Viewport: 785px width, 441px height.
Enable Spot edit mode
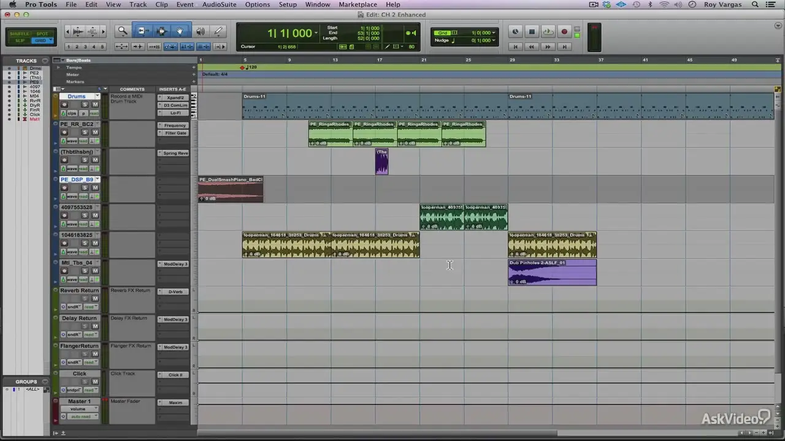click(x=42, y=34)
